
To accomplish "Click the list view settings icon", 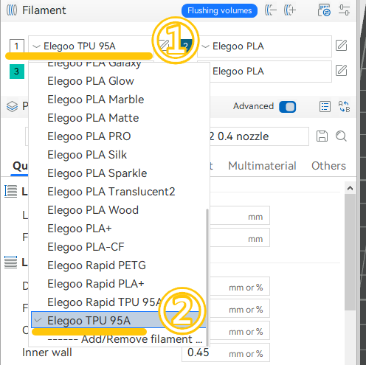I will 325,107.
